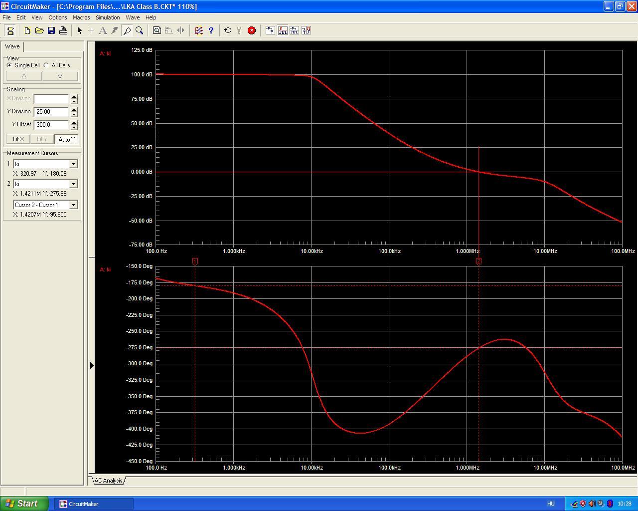The width and height of the screenshot is (638, 511).
Task: Open Cursor 2 signal dropdown
Action: [73, 184]
